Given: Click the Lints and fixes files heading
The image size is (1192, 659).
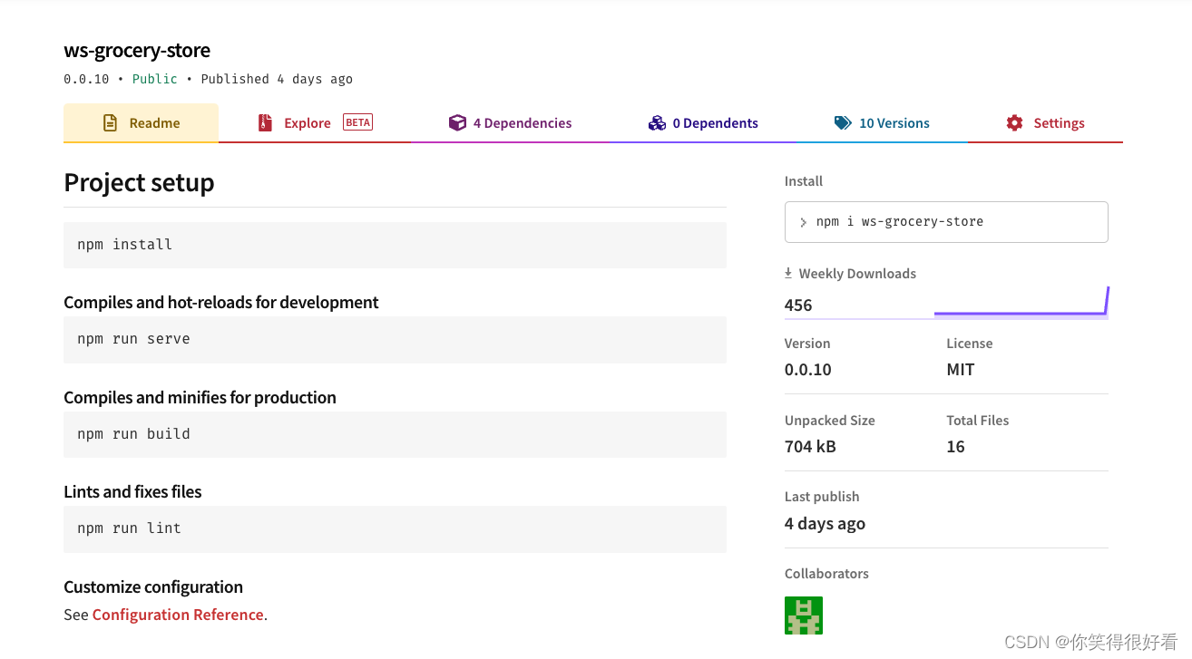Looking at the screenshot, I should 132,492.
